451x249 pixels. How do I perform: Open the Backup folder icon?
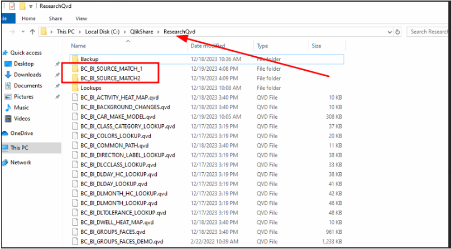(75, 59)
